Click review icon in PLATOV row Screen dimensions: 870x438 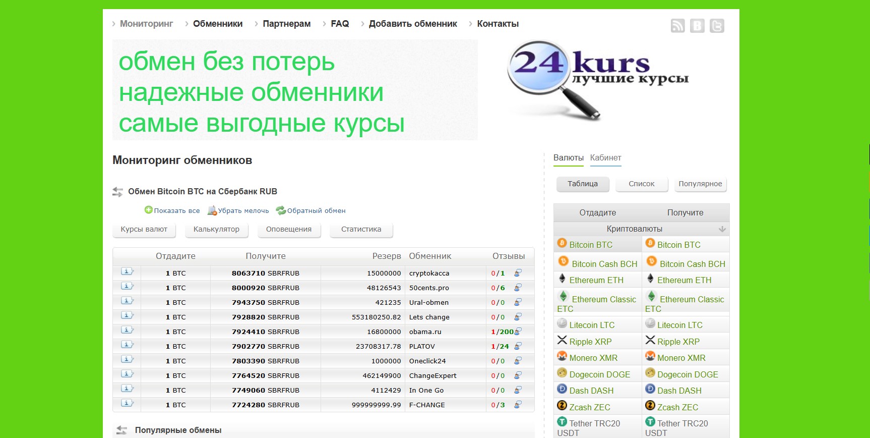(x=518, y=346)
